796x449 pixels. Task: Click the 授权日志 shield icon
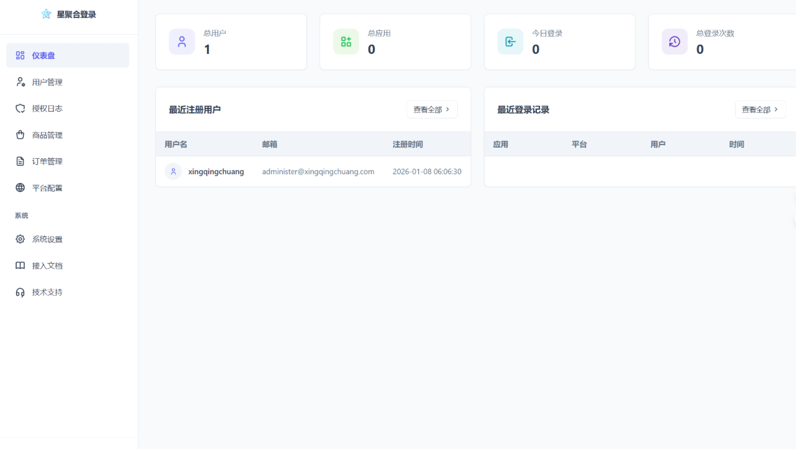[x=19, y=108]
